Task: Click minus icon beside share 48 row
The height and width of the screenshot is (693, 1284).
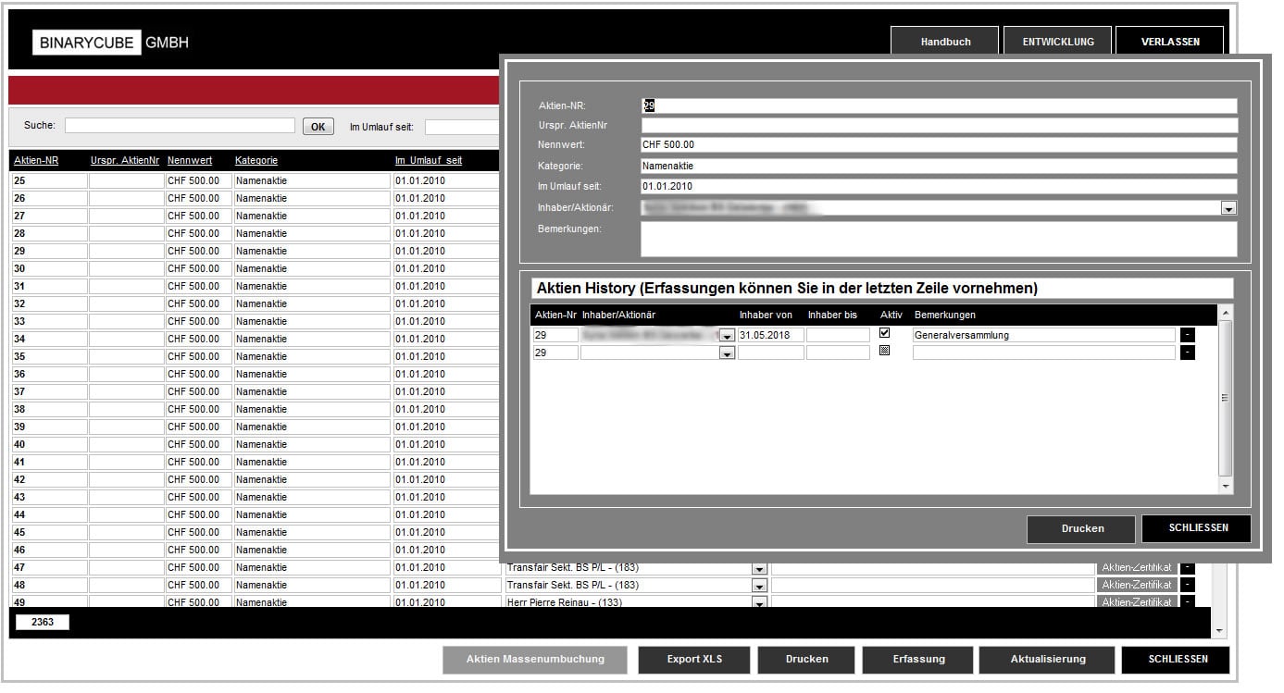Action: pyautogui.click(x=1187, y=585)
